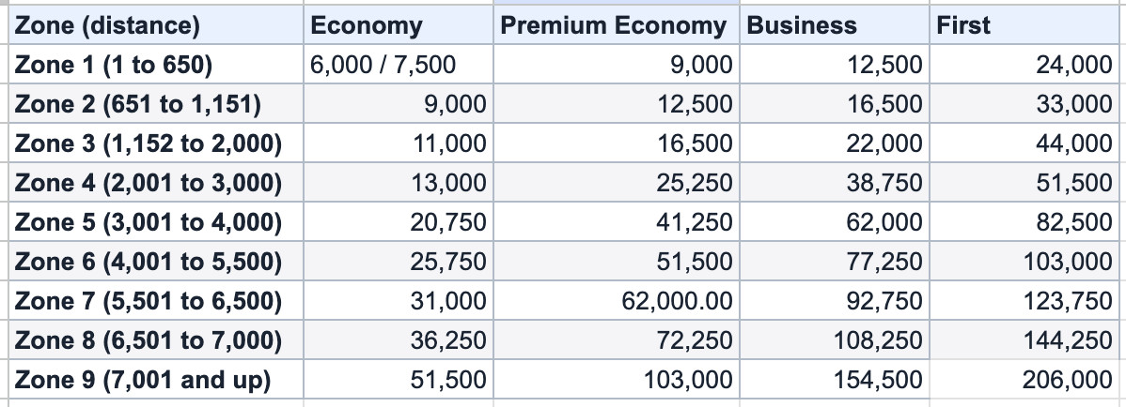Select the Zone 8 Economy cell 36,250
This screenshot has width=1126, height=407.
coord(399,339)
